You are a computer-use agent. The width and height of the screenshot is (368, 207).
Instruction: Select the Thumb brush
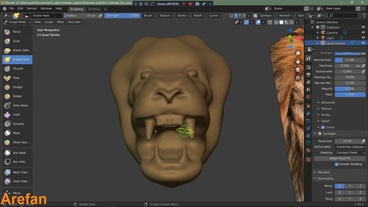coord(17,69)
